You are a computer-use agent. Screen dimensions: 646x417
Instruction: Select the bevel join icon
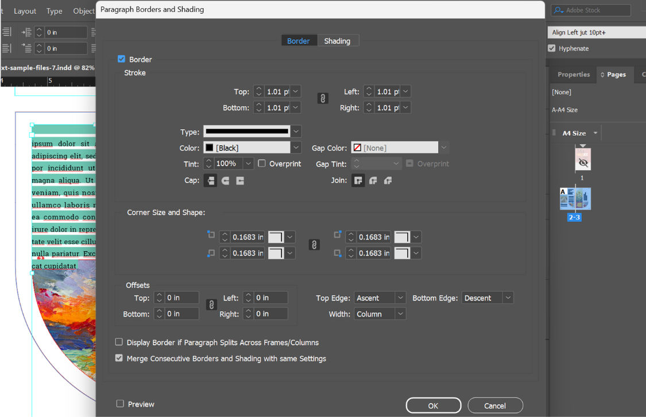tap(388, 180)
